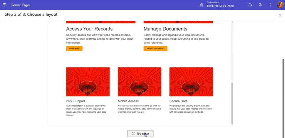Open the app launcher waffle menu
Image resolution: width=285 pixels, height=138 pixels.
[4, 5]
